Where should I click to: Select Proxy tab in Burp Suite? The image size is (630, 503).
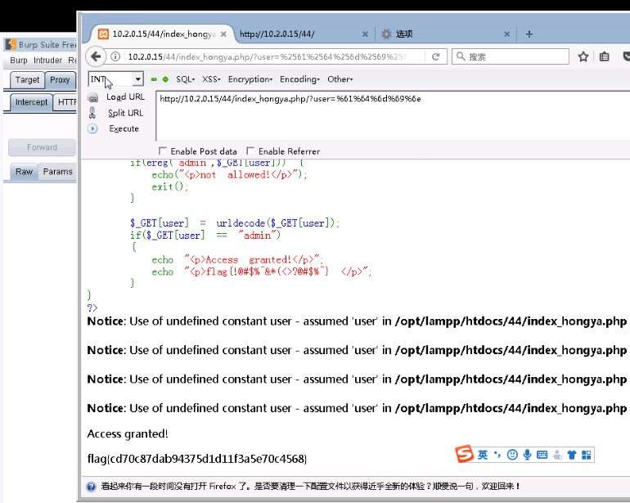click(60, 80)
